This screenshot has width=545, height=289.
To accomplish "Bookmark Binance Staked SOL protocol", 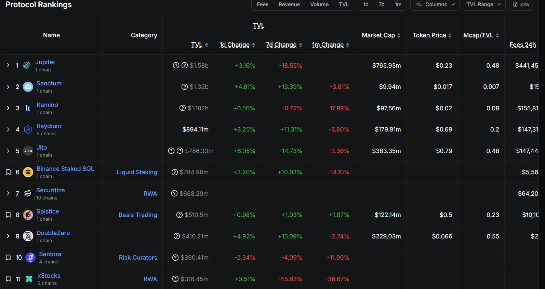I will (x=8, y=172).
